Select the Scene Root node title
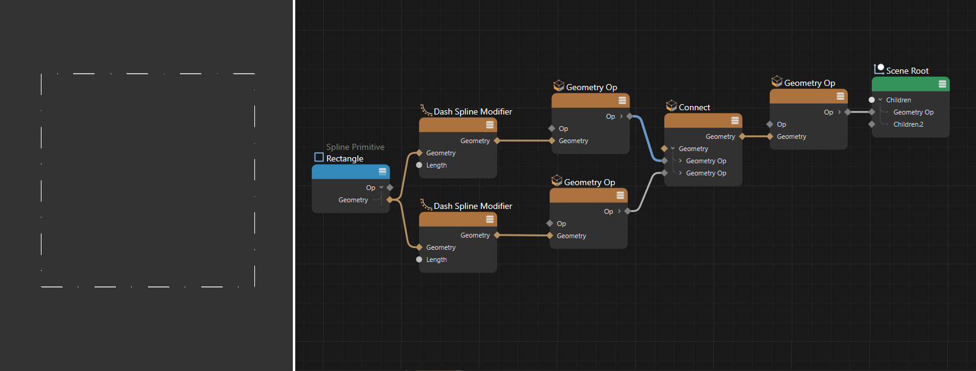 907,71
